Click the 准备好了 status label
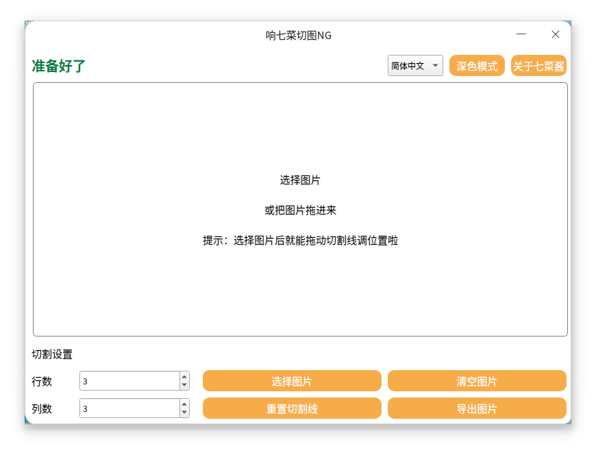This screenshot has width=596, height=453. 58,66
